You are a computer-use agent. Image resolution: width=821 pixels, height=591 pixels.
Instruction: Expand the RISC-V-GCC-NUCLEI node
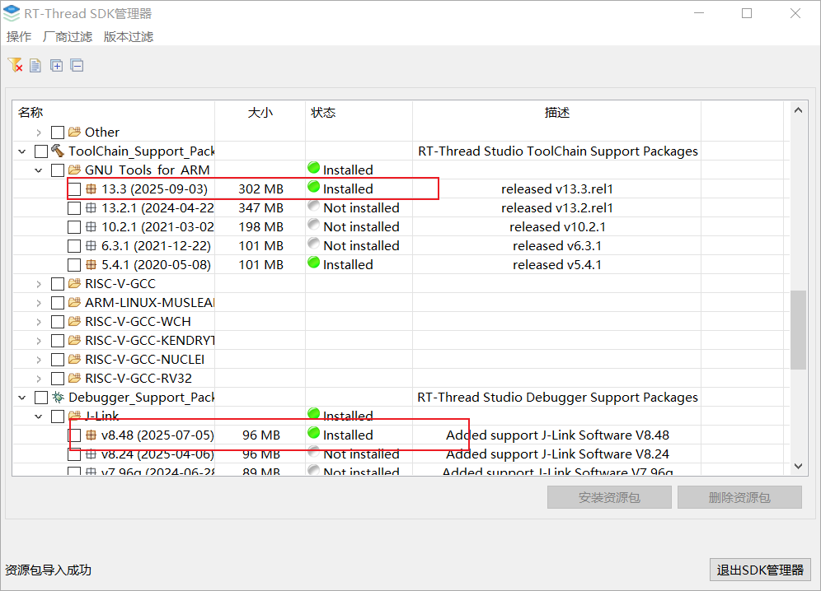[x=38, y=360]
